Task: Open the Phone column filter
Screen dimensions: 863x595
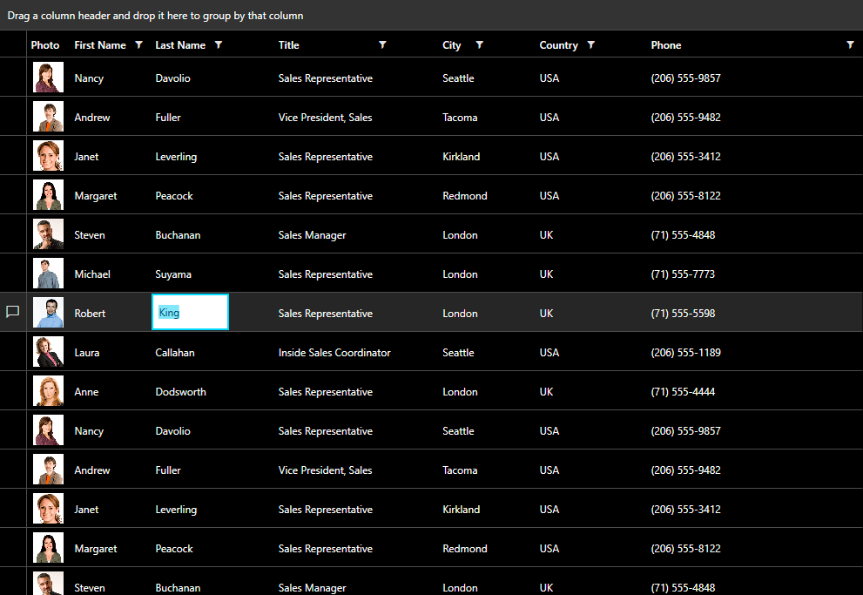Action: (x=850, y=45)
